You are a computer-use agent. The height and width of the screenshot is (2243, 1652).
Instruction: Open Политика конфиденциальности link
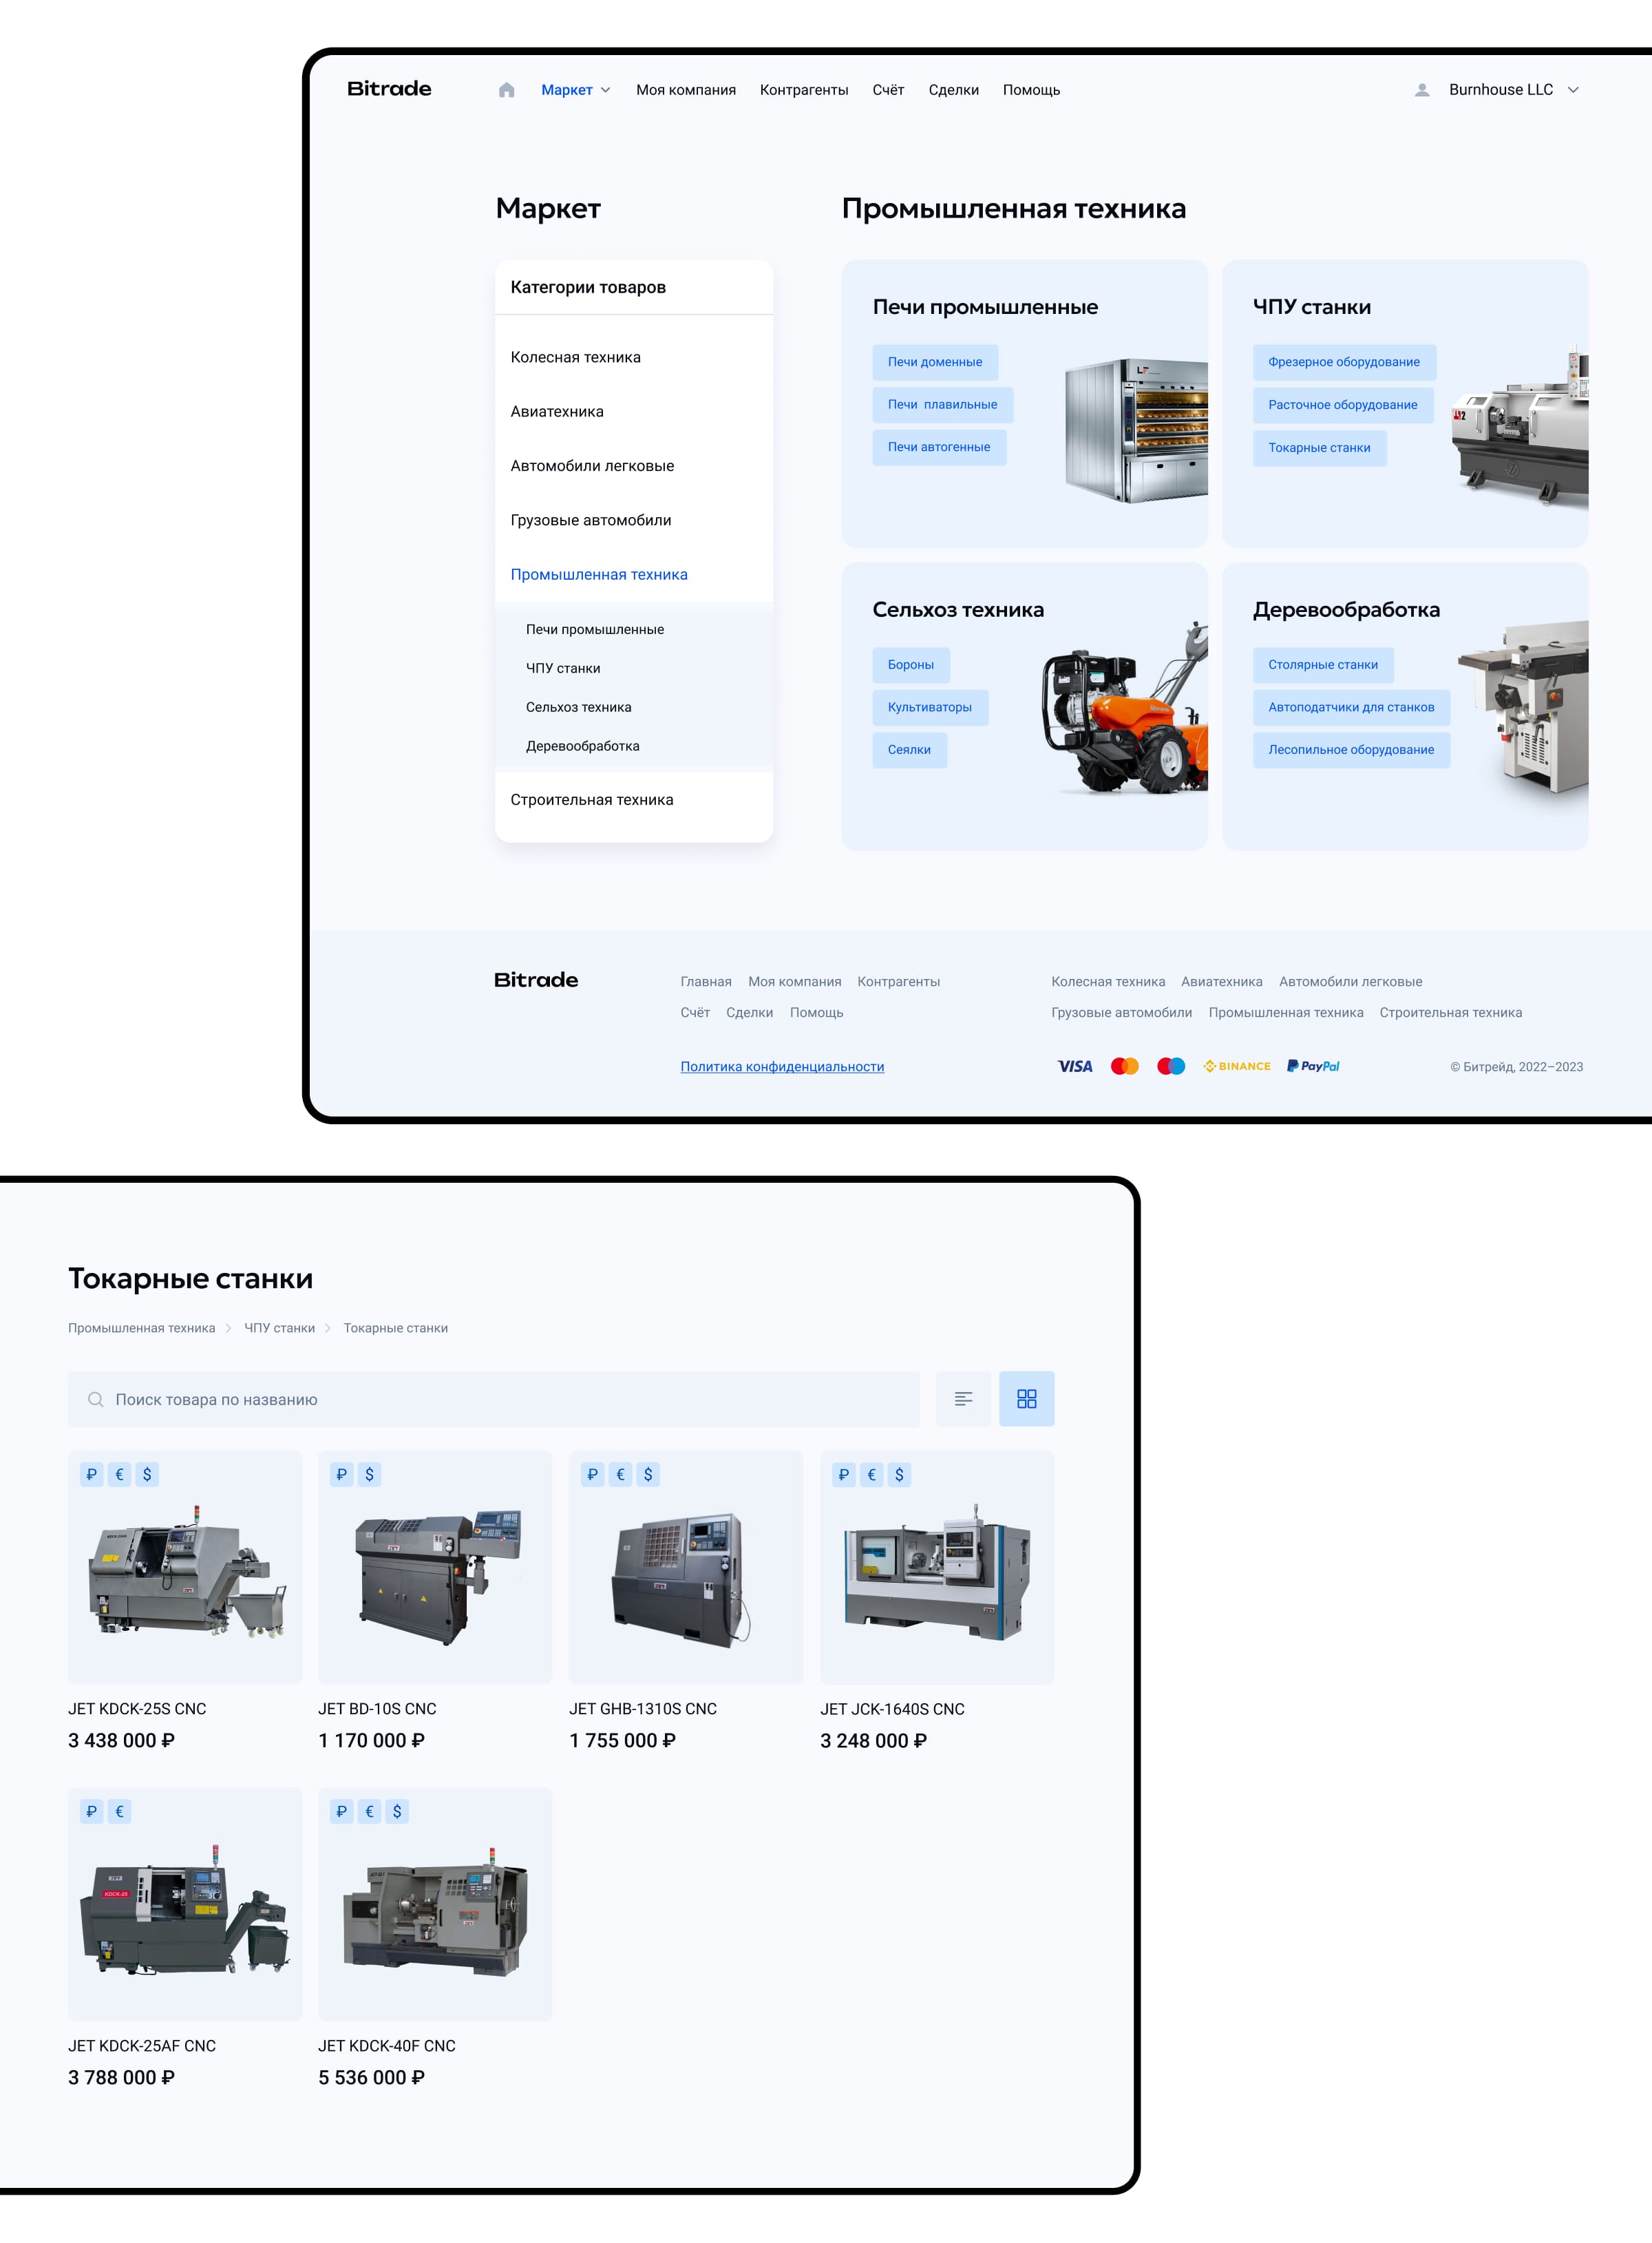pyautogui.click(x=782, y=1066)
